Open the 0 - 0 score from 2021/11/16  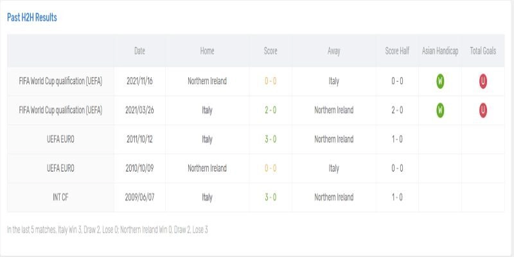tap(270, 82)
